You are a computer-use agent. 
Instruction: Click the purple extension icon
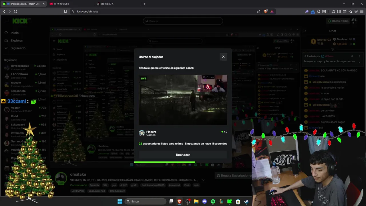pos(307,11)
